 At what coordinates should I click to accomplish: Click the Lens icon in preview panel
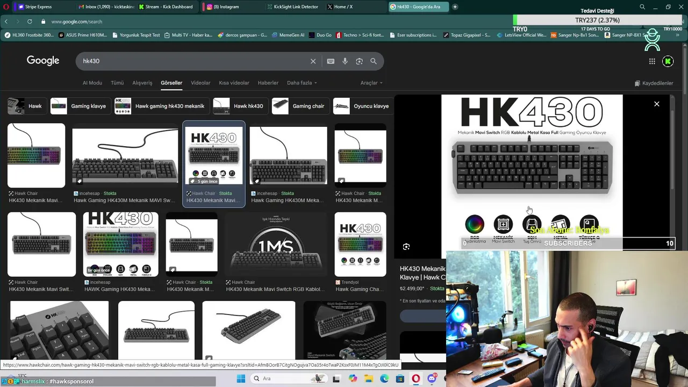406,247
